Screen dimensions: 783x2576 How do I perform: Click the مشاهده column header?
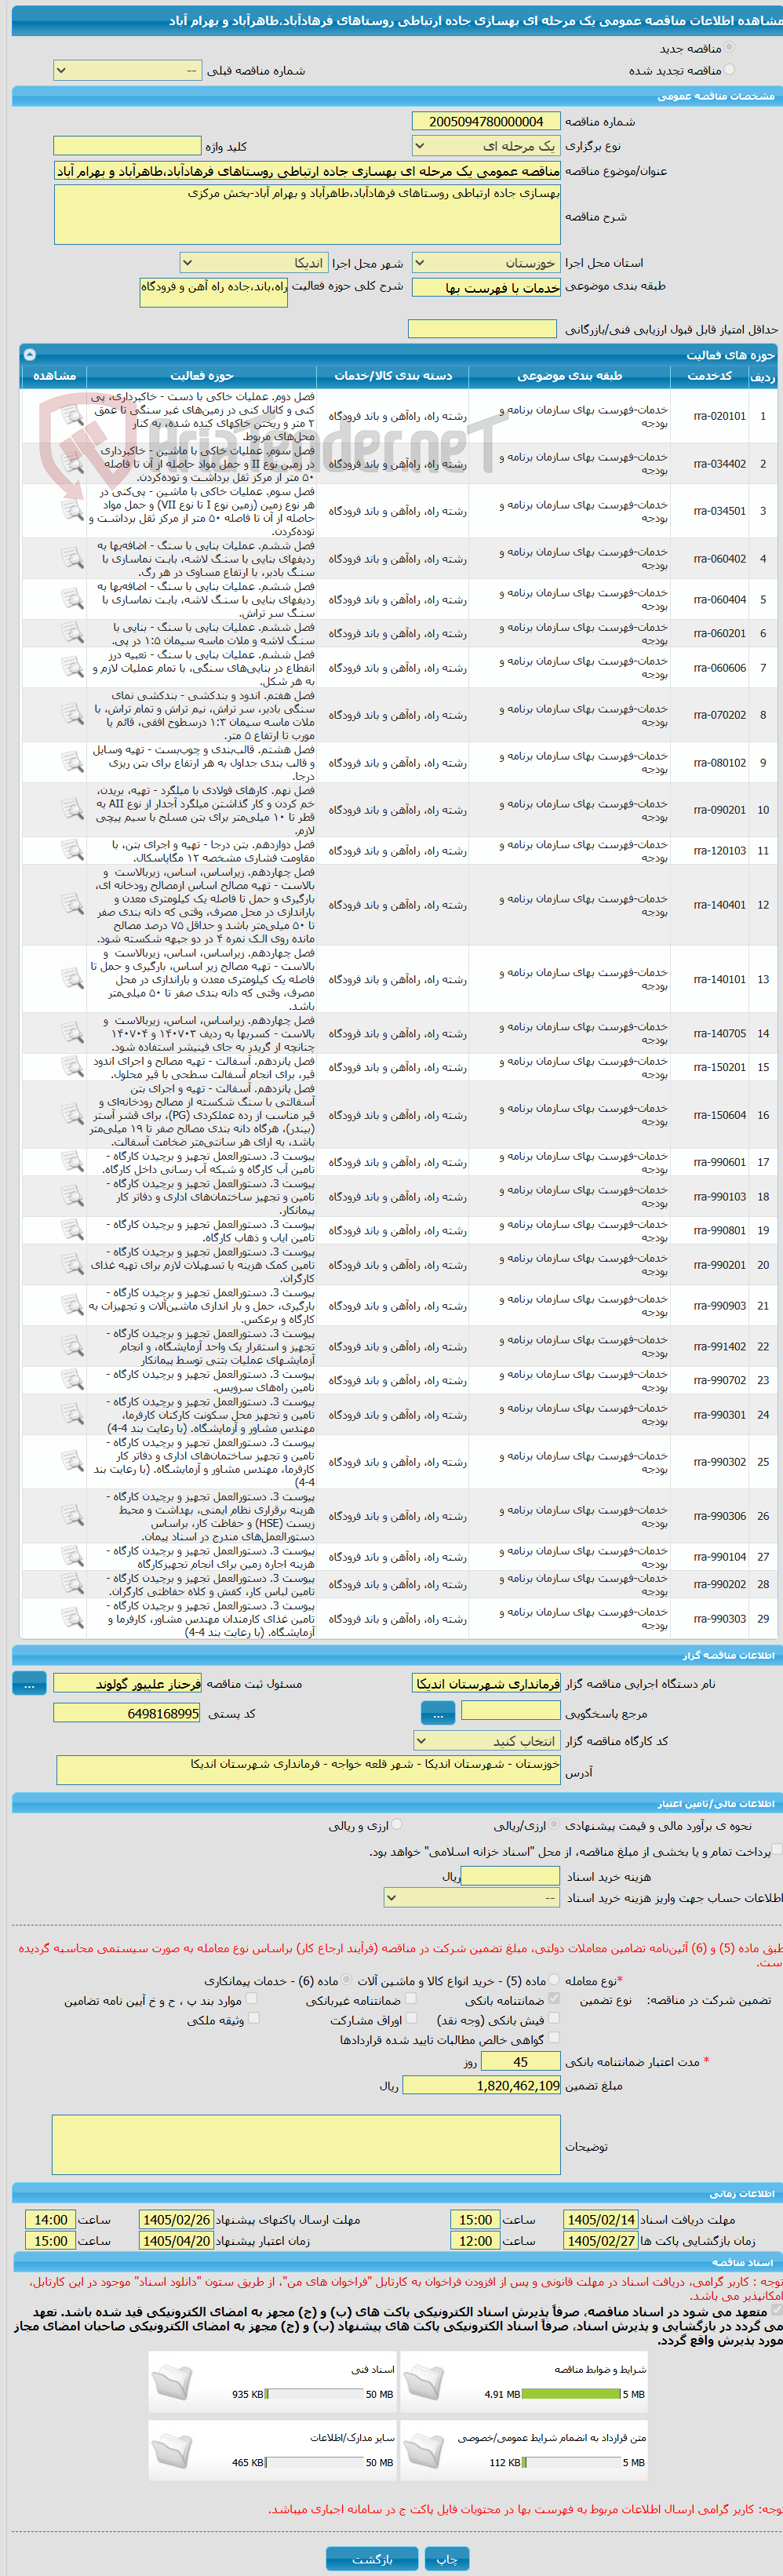pyautogui.click(x=54, y=375)
